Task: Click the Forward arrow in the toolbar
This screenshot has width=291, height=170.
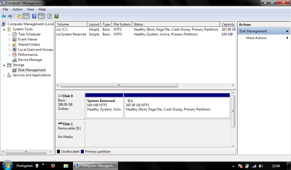Action: point(10,16)
